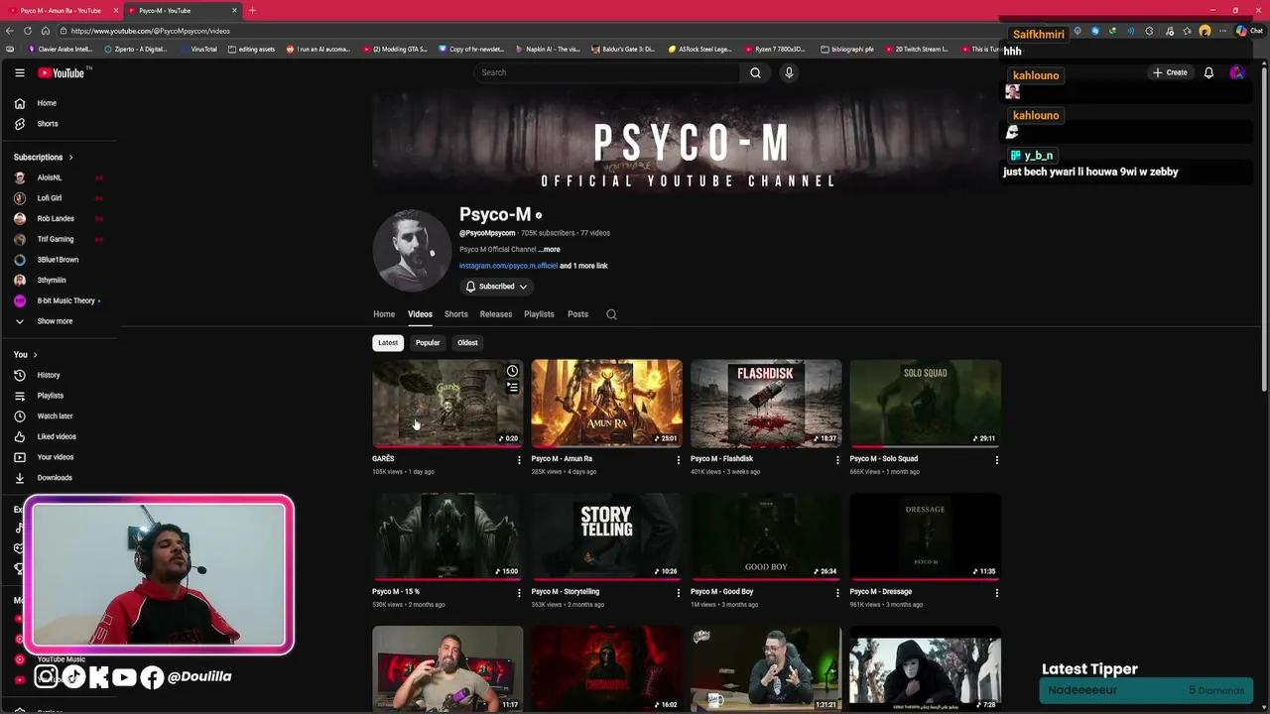
Task: Add GARÉS video to Watch later
Action: tap(512, 371)
